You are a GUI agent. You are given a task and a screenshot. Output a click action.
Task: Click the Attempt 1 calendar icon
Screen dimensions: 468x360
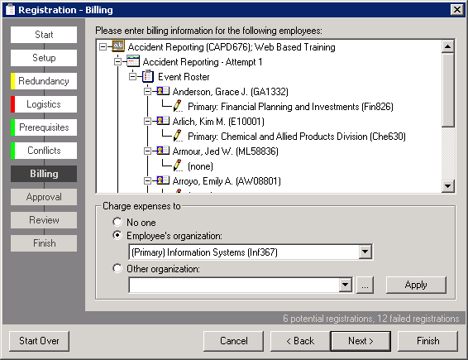[133, 61]
